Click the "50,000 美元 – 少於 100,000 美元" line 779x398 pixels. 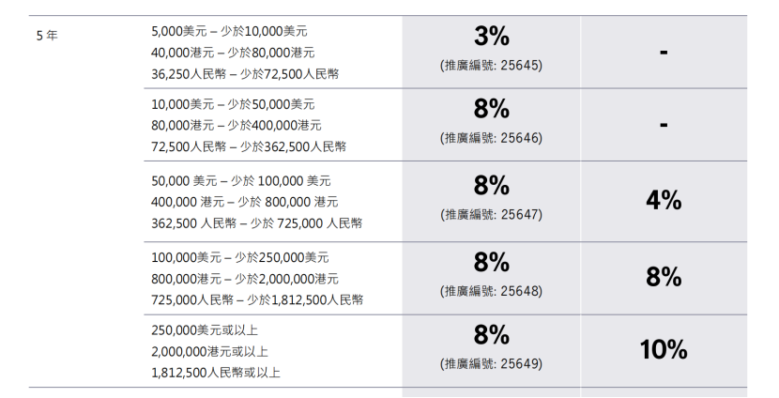(x=240, y=180)
